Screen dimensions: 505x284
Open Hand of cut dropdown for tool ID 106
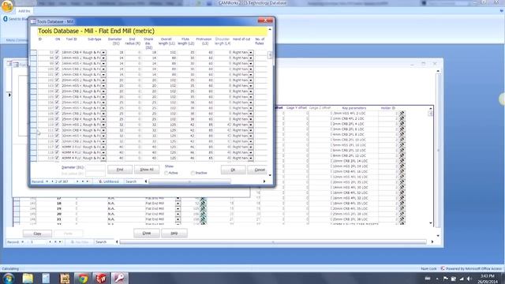click(251, 103)
